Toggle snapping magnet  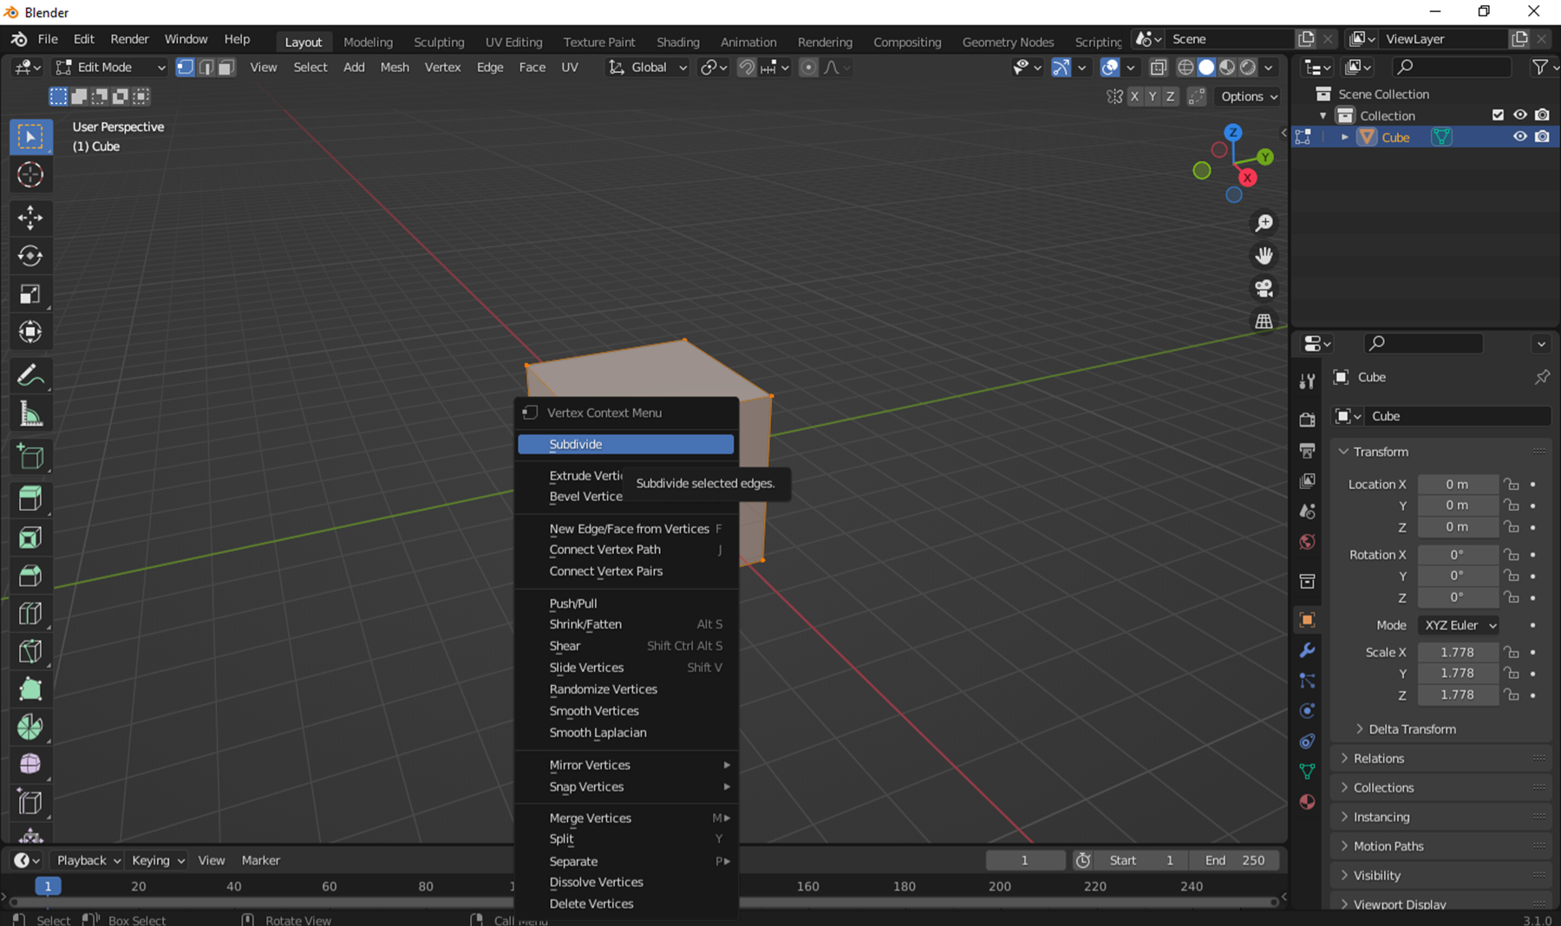[x=747, y=68]
